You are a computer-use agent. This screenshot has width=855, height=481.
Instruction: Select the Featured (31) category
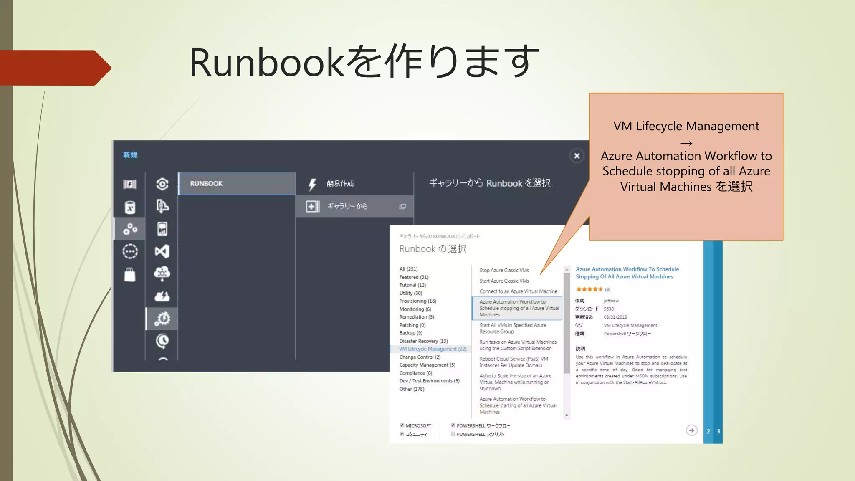tap(414, 277)
